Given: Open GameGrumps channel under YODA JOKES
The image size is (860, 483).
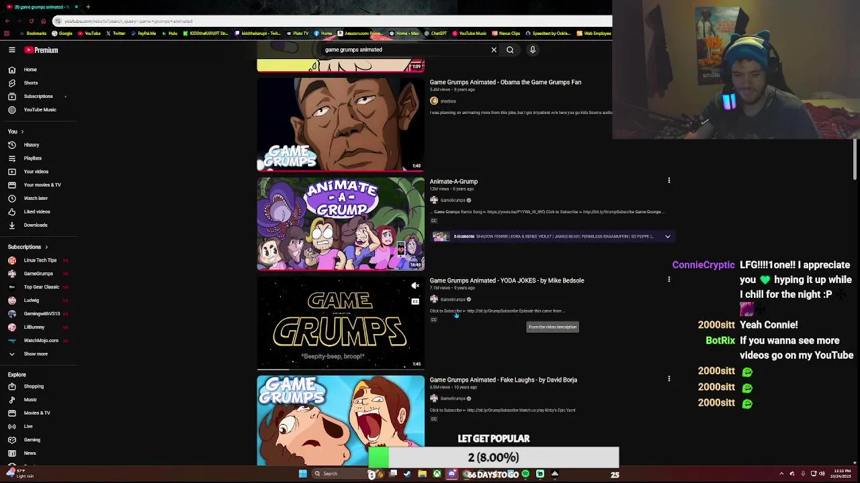Looking at the screenshot, I should [x=453, y=300].
